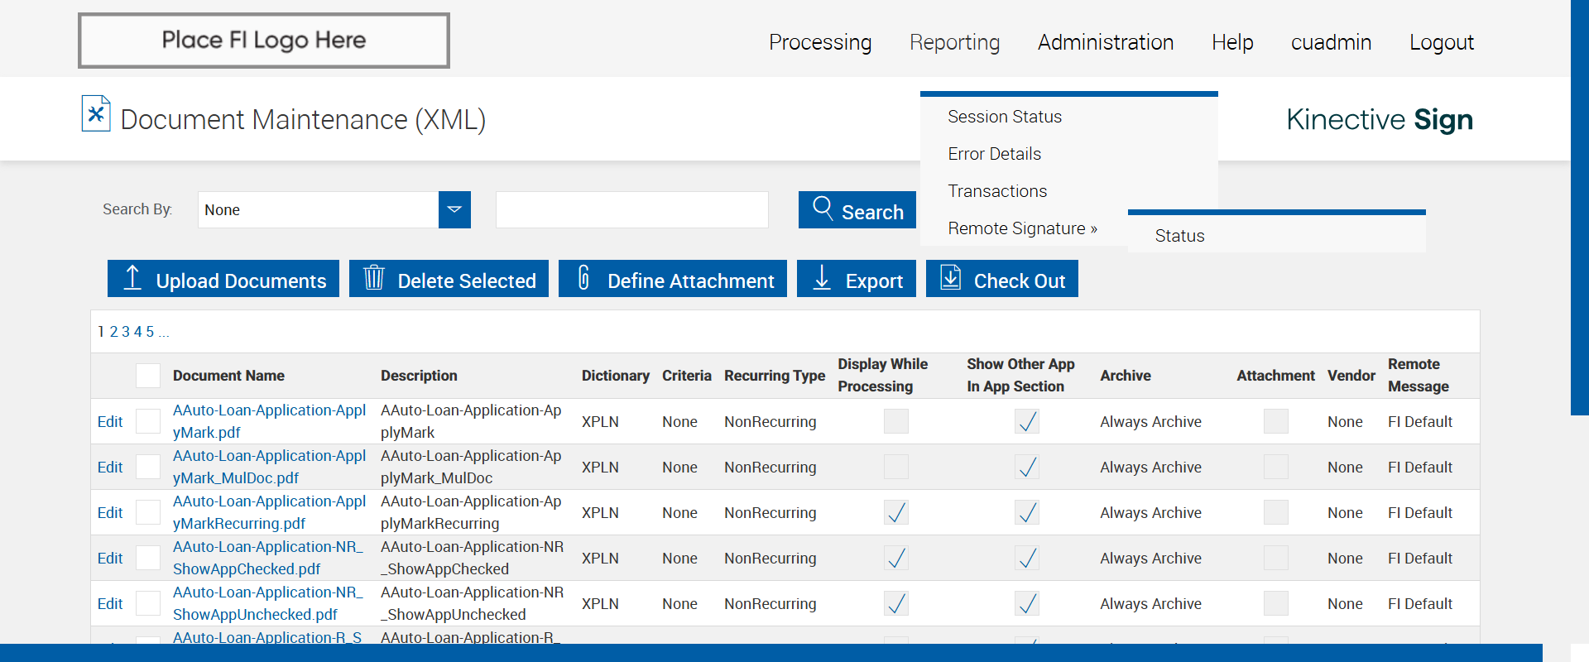
Task: Open the Search By dropdown arrow
Action: 454,209
